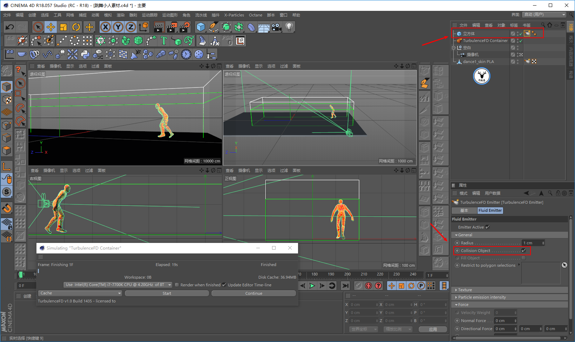Select the Rotate tool in the top toolbar
The height and width of the screenshot is (342, 575).
point(76,27)
